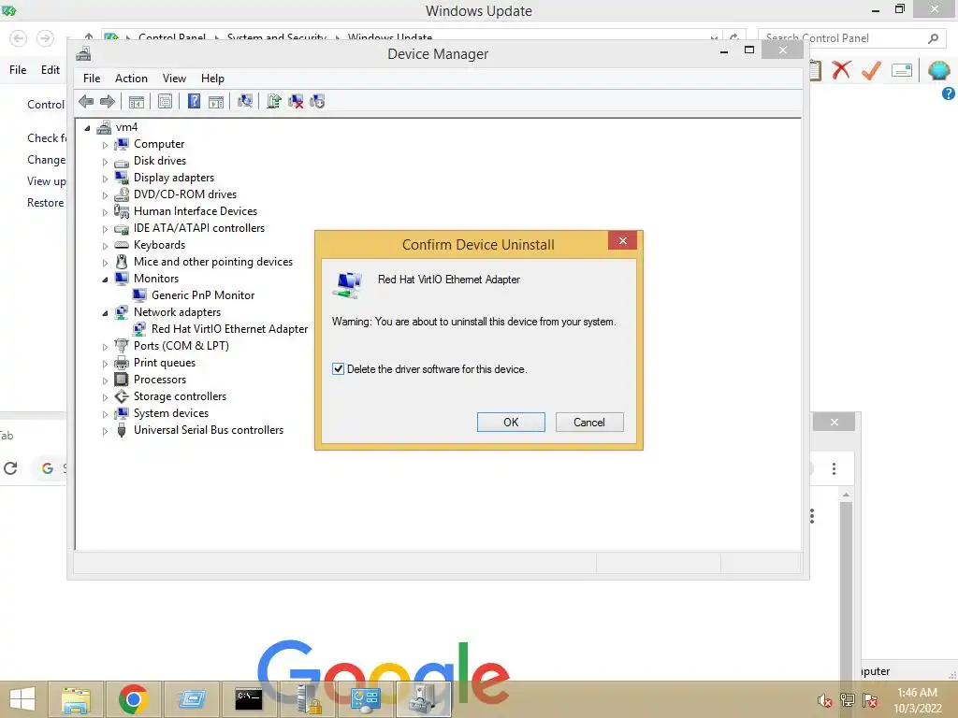Click the network adapter icon inside the uninstall dialog
The image size is (958, 718).
348,284
